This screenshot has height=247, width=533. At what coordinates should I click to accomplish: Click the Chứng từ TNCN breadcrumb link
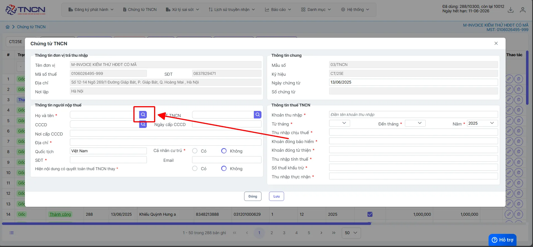(x=31, y=27)
